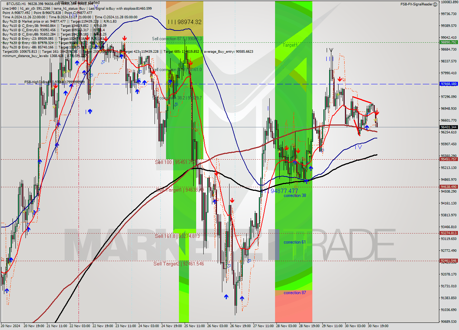
Task: Select the green 98890.792 price tag
Action: click(x=449, y=42)
